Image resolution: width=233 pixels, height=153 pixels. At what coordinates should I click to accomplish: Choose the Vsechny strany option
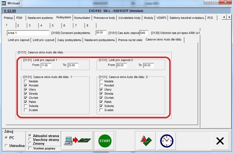pyautogui.click(x=30, y=140)
